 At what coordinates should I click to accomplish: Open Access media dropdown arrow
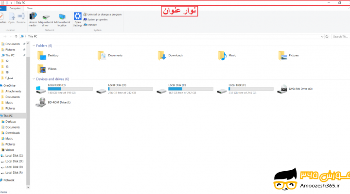(x=37, y=26)
